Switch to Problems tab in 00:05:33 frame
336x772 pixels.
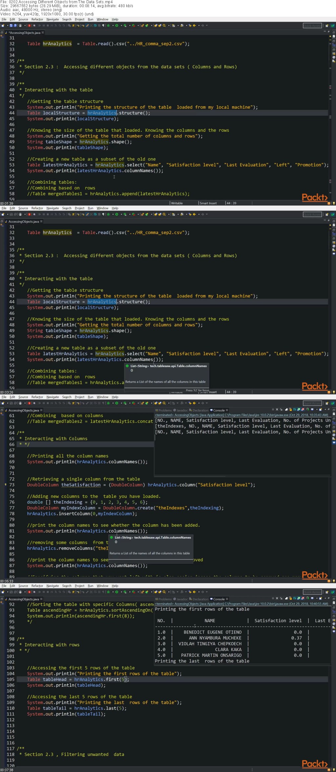coord(163,410)
